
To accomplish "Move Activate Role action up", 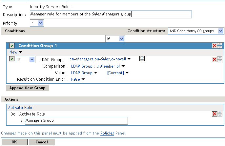I will pos(220,112).
